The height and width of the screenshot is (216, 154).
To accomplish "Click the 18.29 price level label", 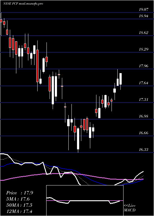I will pos(144,49).
